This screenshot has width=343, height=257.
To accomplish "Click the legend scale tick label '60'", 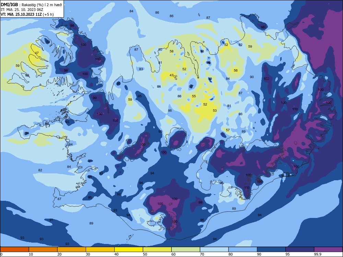I will point(174,254).
